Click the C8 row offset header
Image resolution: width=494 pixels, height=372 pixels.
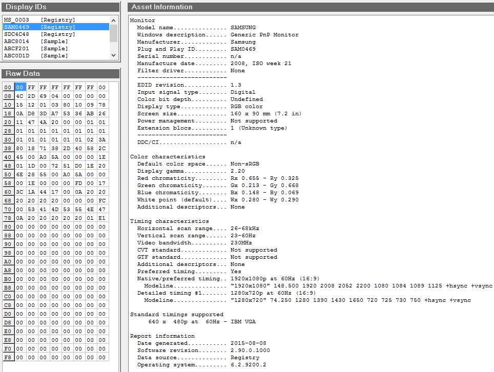point(8,305)
